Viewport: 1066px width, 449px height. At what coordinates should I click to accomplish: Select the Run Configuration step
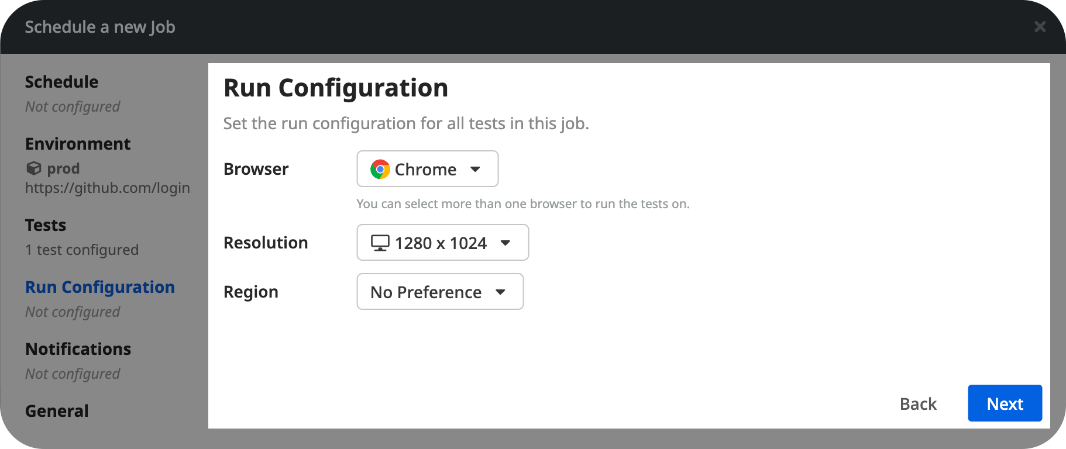click(100, 287)
